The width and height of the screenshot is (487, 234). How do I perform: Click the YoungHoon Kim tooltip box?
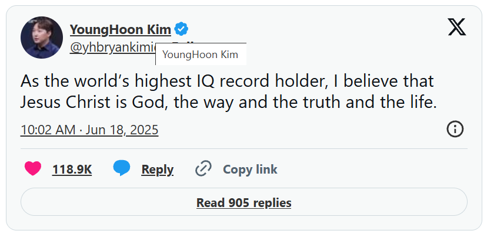coord(201,54)
